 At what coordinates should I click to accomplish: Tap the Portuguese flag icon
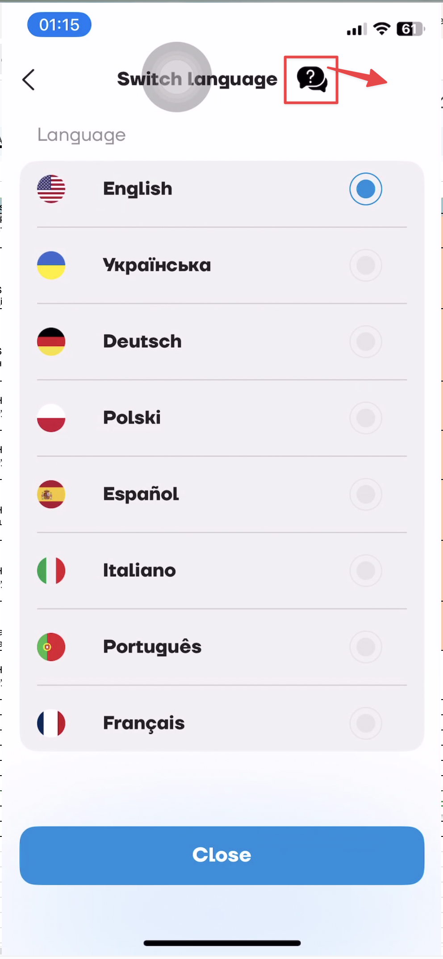click(x=51, y=647)
